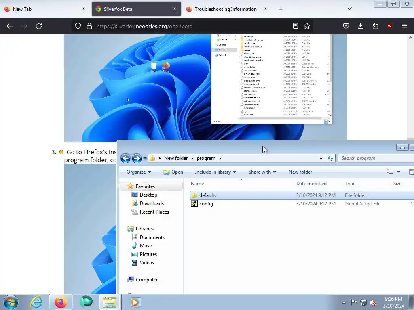Open the Organize menu
414x310 pixels.
139,172
